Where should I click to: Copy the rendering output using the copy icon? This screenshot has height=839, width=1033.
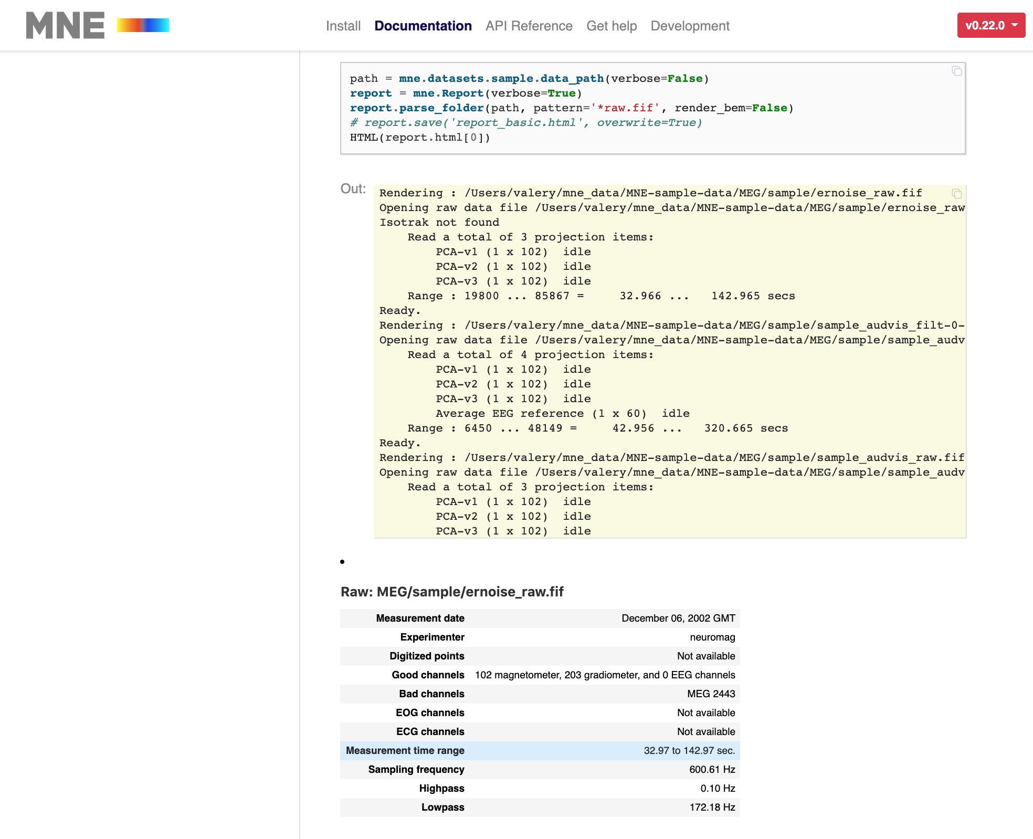point(956,194)
